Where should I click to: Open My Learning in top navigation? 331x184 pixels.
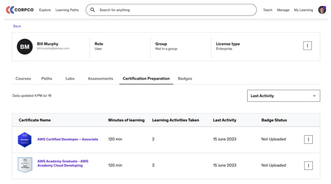303,10
